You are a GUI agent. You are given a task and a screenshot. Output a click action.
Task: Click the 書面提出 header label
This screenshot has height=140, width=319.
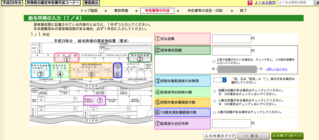[x=91, y=3]
